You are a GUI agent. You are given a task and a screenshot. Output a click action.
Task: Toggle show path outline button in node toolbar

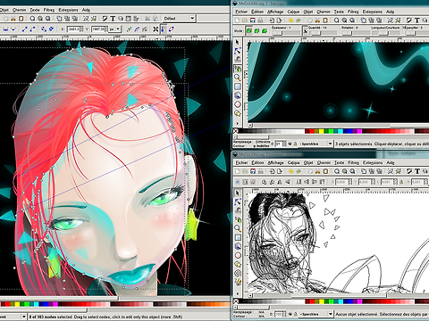click(172, 29)
